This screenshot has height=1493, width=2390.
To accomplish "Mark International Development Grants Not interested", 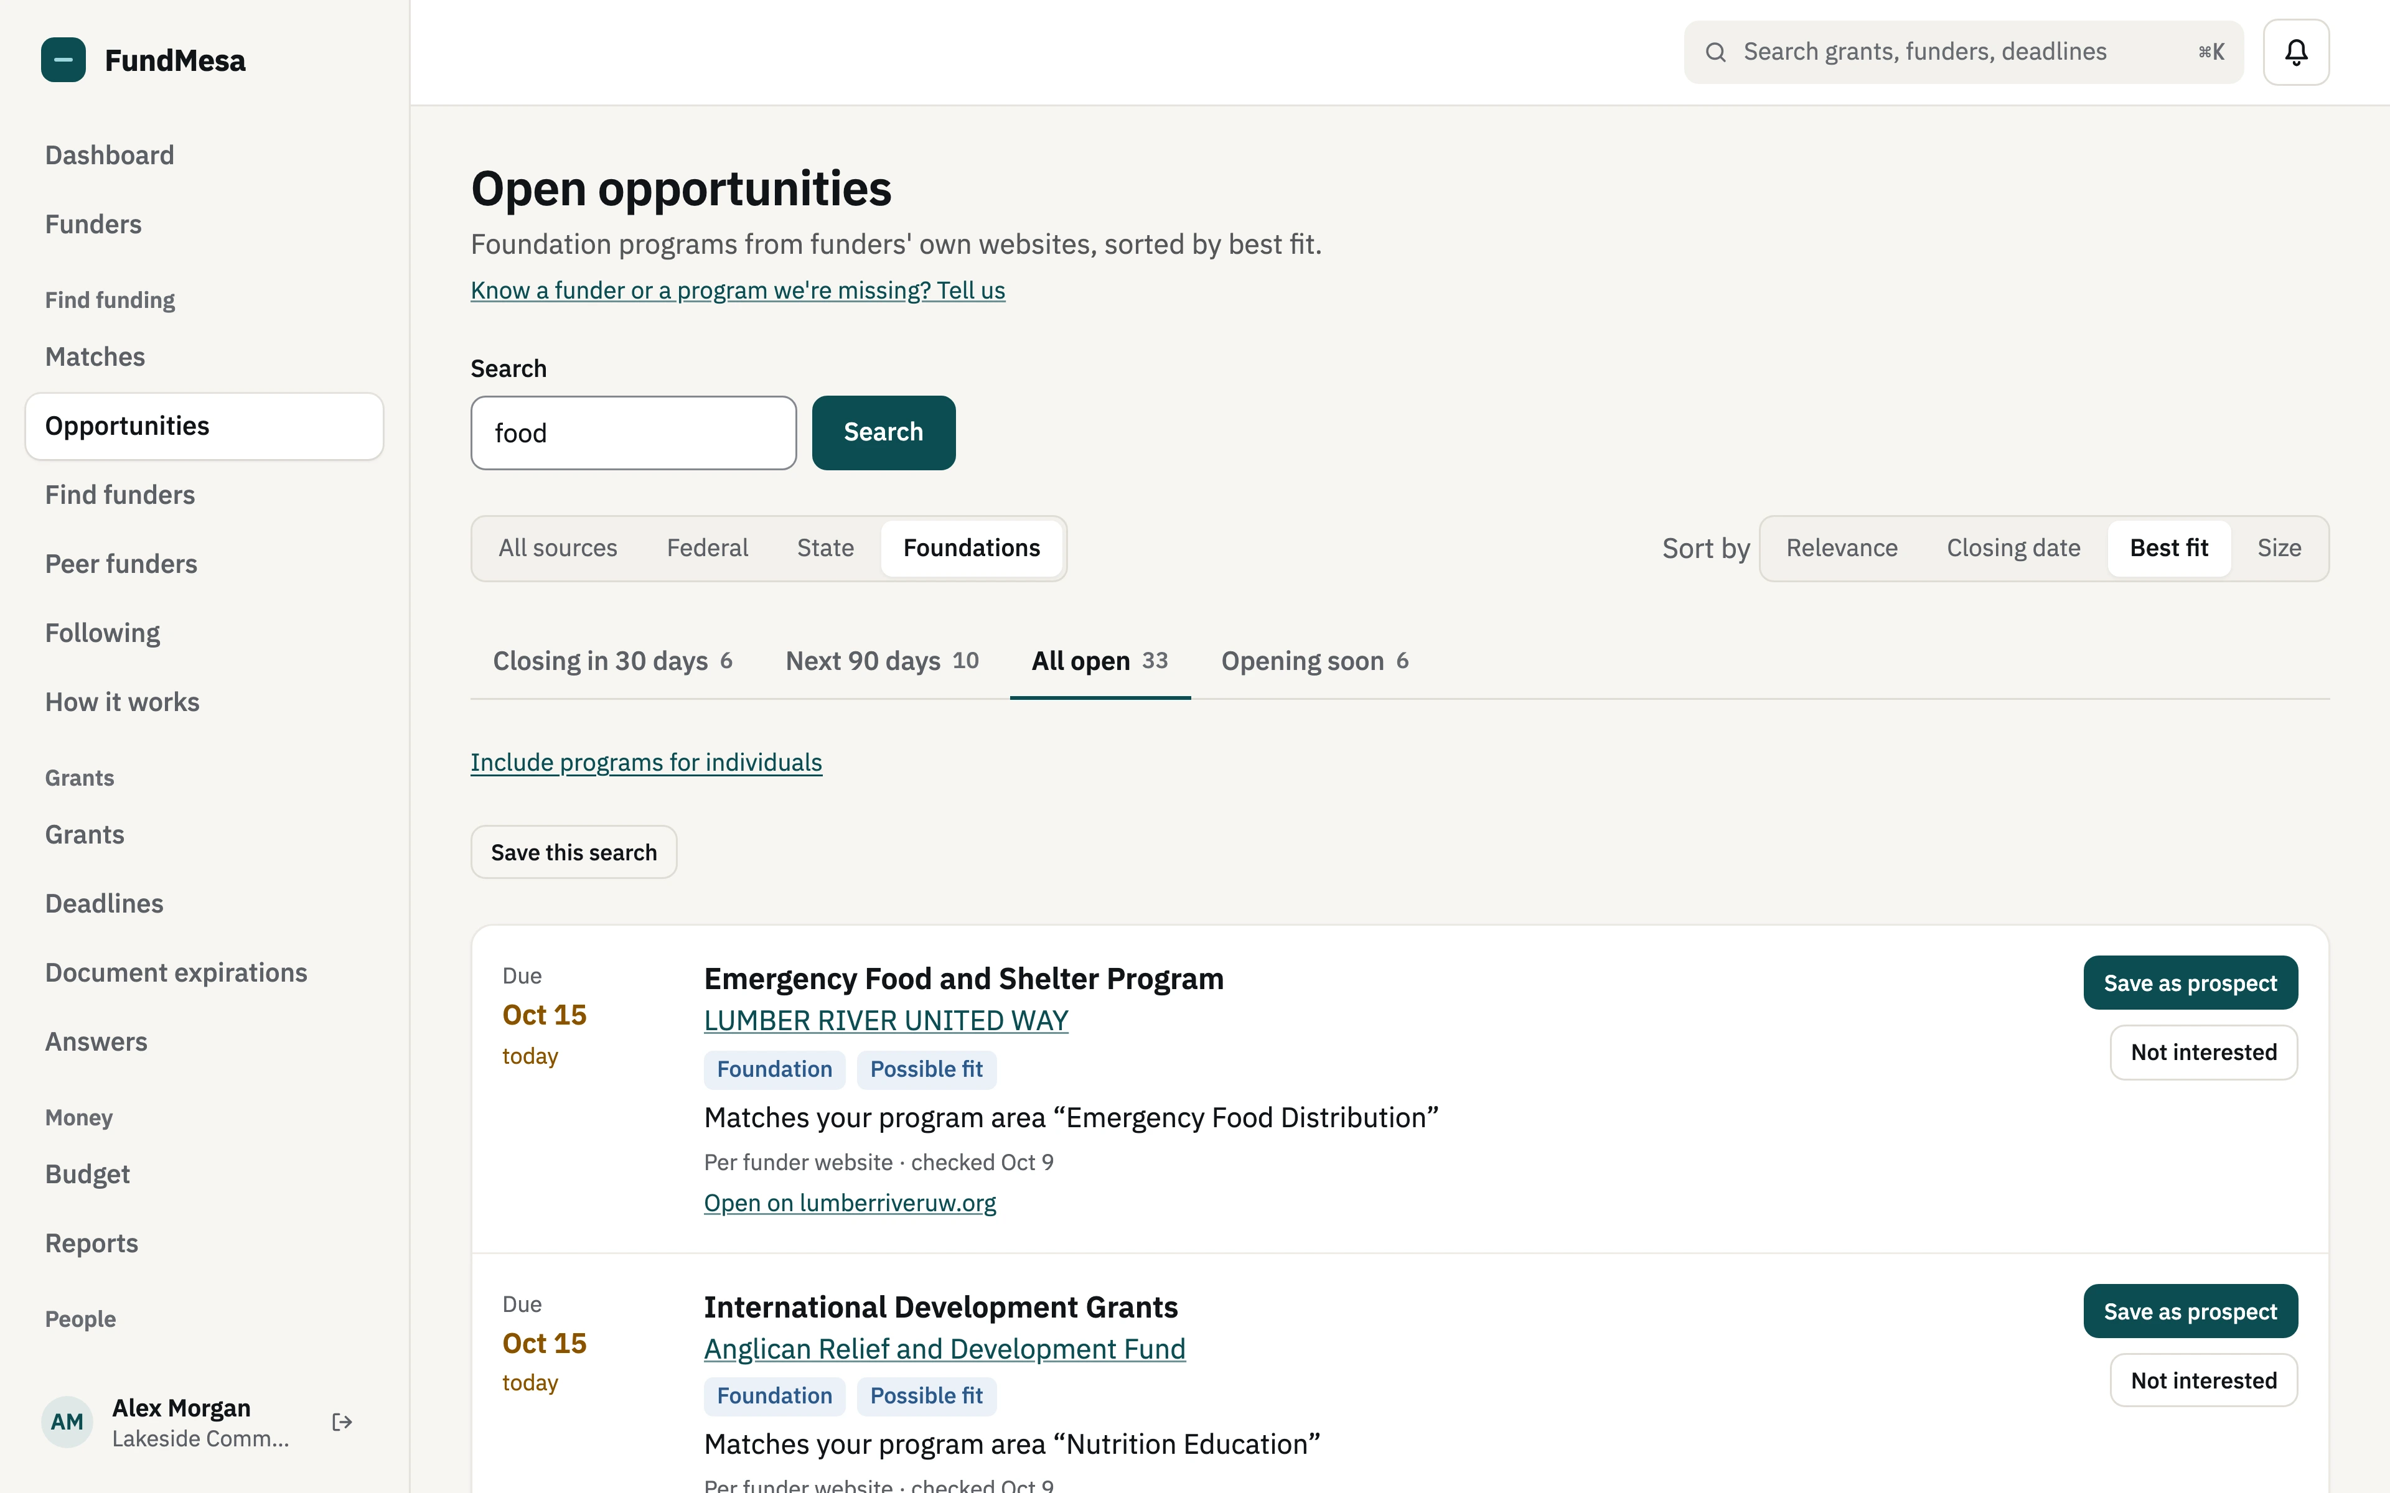I will [2203, 1380].
